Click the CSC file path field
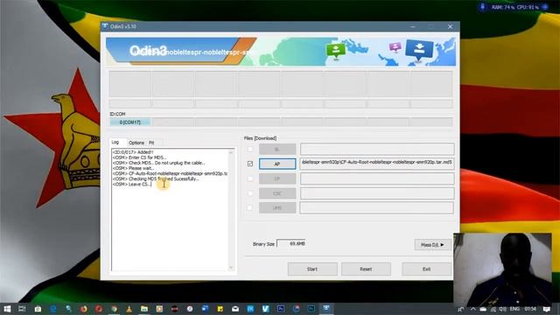560x315 pixels. 377,193
